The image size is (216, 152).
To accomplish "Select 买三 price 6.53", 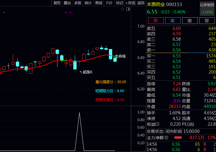I will [x=177, y=67].
